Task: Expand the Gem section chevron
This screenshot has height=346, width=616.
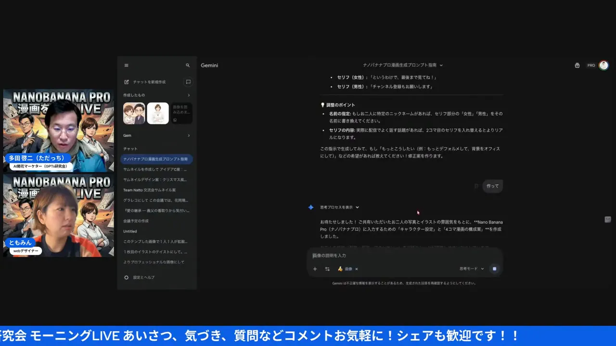Action: coord(188,136)
